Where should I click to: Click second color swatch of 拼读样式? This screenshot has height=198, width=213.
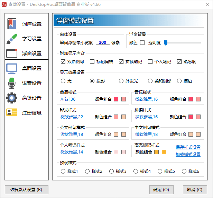[198, 117]
